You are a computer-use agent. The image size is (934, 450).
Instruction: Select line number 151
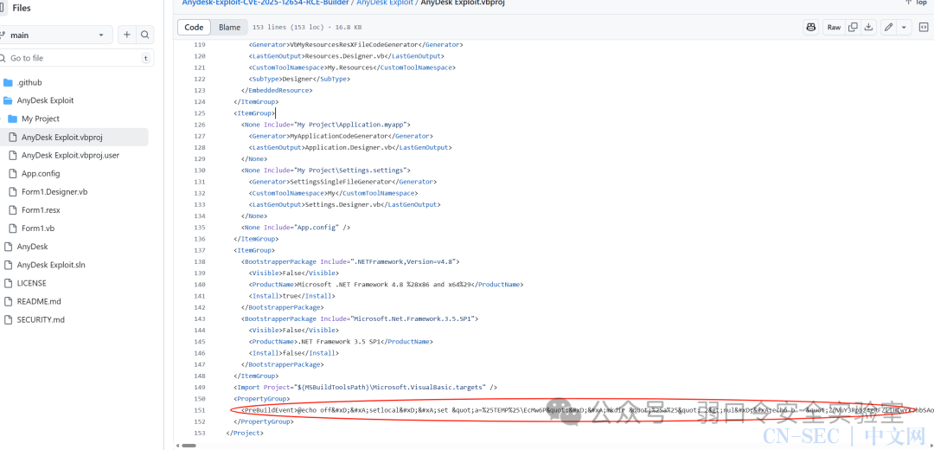(200, 410)
